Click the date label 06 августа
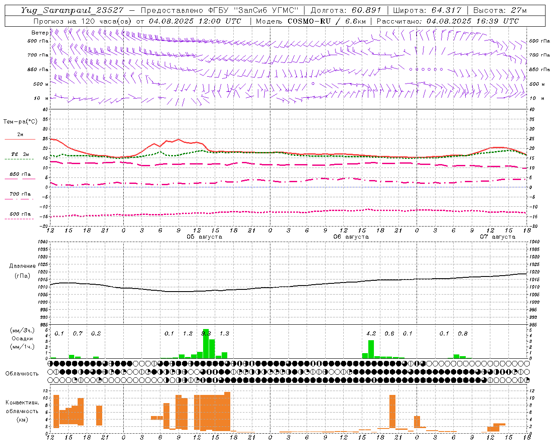The width and height of the screenshot is (552, 441). click(351, 237)
